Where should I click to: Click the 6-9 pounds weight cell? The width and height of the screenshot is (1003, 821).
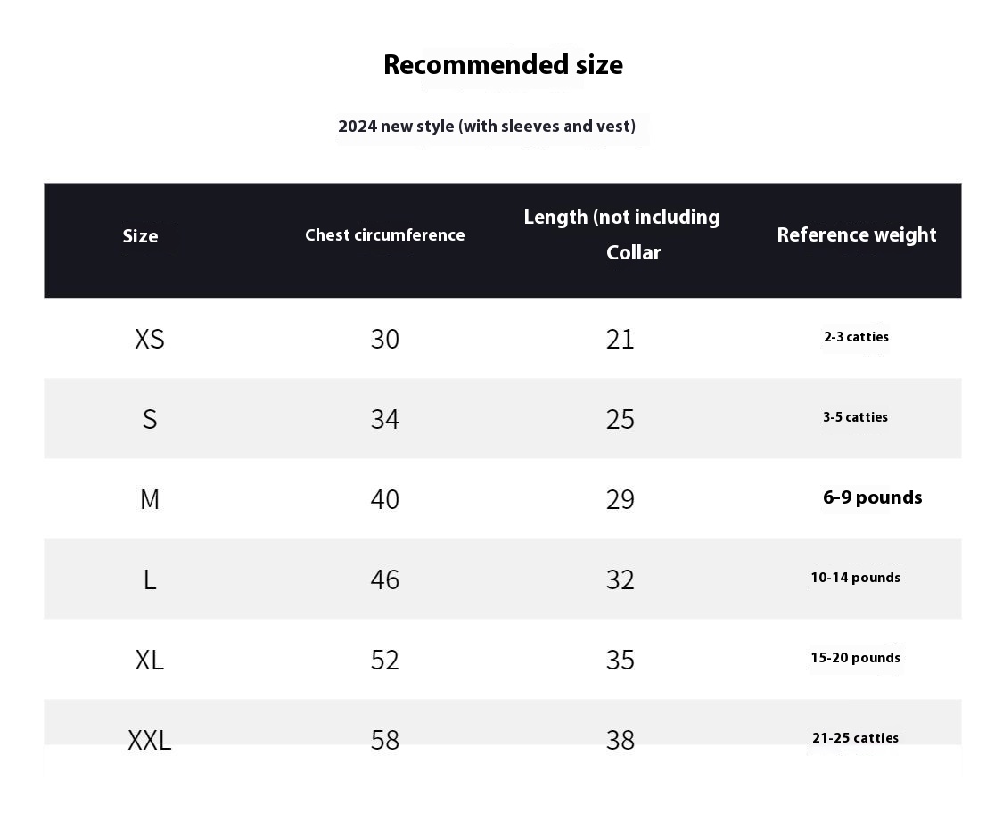click(x=873, y=497)
